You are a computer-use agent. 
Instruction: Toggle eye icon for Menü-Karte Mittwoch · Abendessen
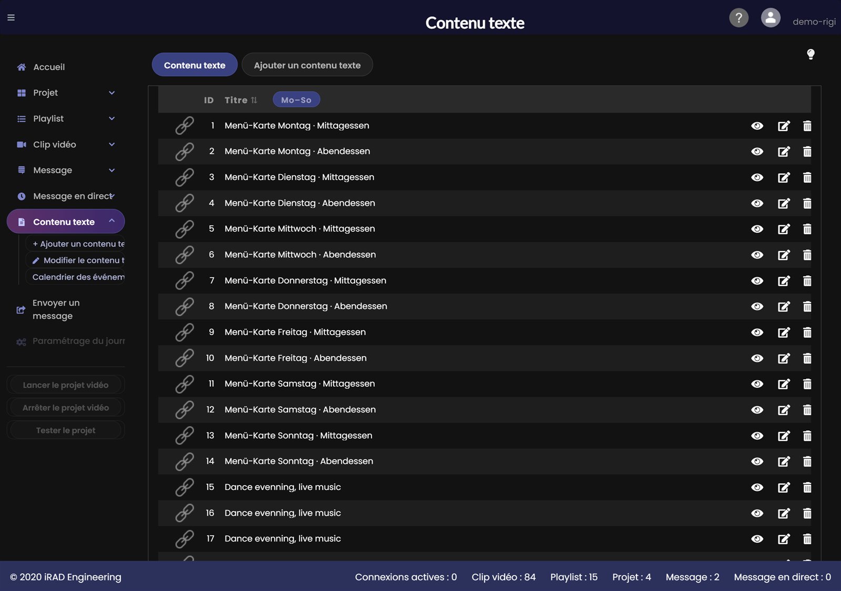(757, 255)
